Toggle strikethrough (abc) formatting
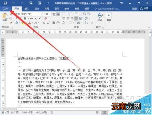The width and height of the screenshot is (152, 115). tap(32, 19)
